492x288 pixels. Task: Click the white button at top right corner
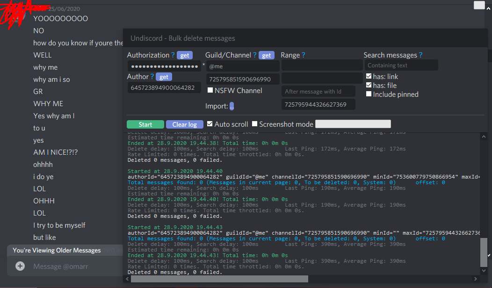[479, 5]
